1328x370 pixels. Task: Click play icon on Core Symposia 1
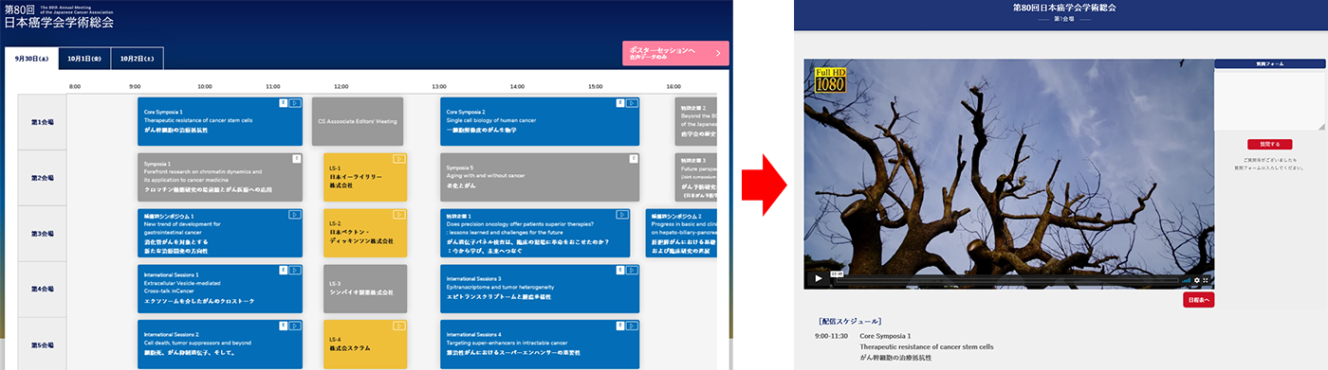click(x=296, y=102)
